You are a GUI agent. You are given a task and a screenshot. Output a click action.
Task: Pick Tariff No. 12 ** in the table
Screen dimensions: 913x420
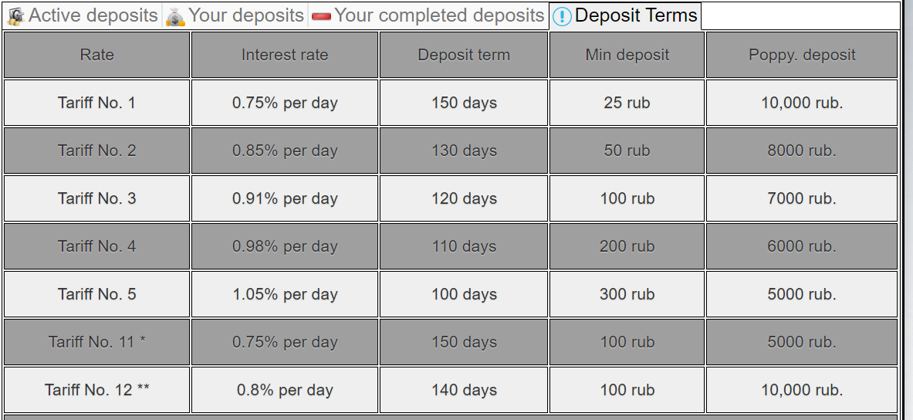[96, 390]
